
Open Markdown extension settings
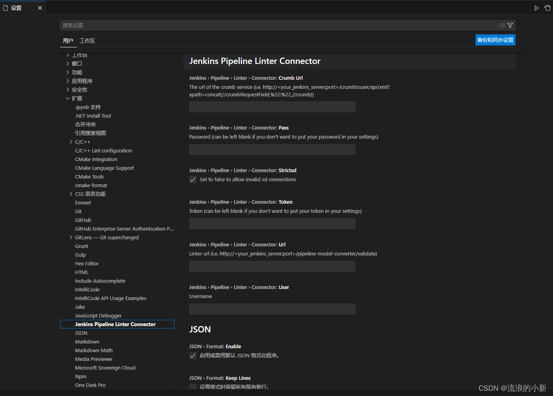(x=87, y=342)
